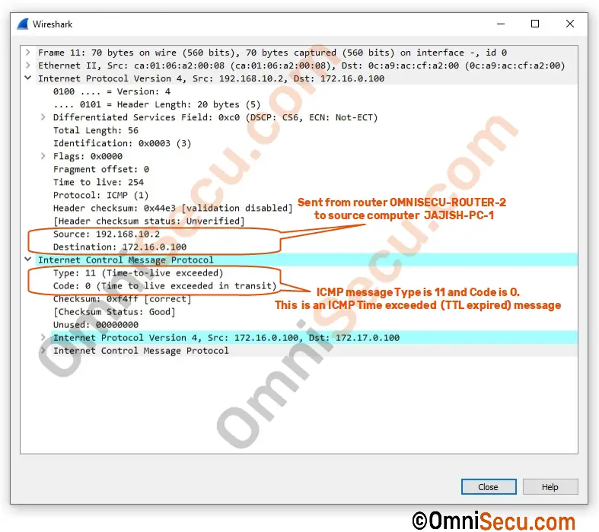Select the inner IPv4 Dst 172.17.0.100 row

pyautogui.click(x=314, y=338)
